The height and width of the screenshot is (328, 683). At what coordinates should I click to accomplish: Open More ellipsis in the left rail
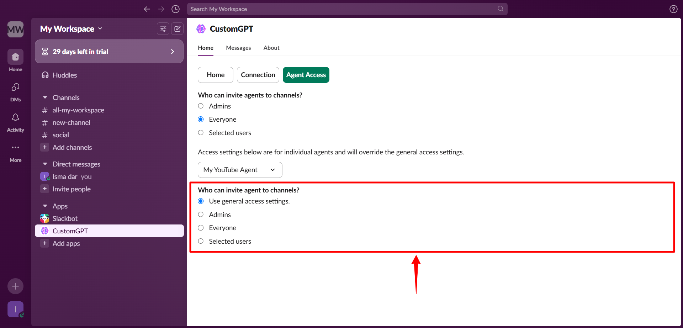point(15,152)
